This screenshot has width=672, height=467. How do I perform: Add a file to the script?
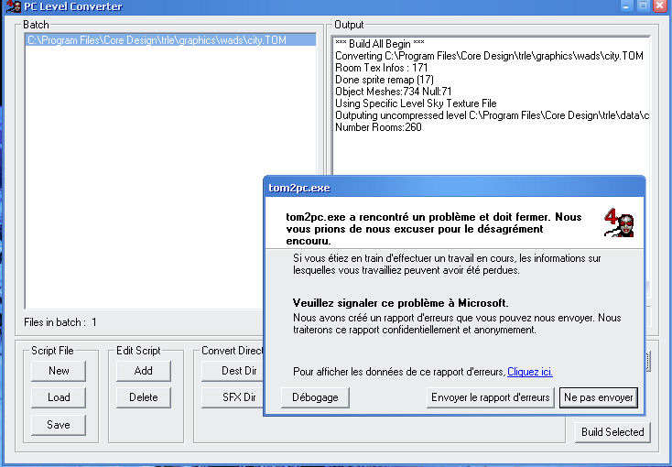pyautogui.click(x=143, y=371)
